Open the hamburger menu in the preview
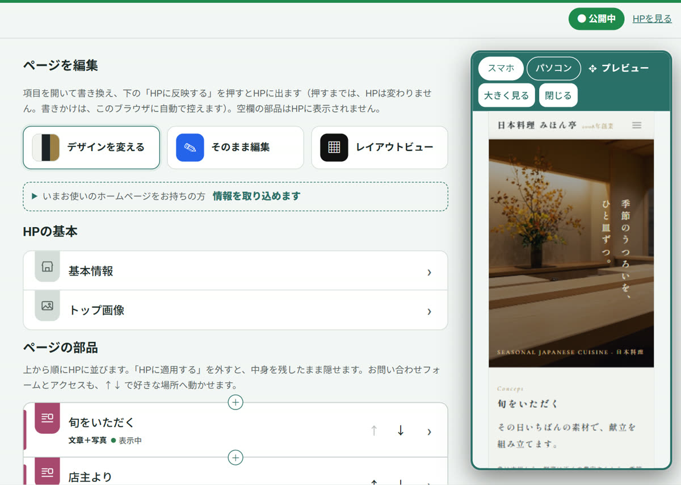The height and width of the screenshot is (485, 681). tap(637, 126)
